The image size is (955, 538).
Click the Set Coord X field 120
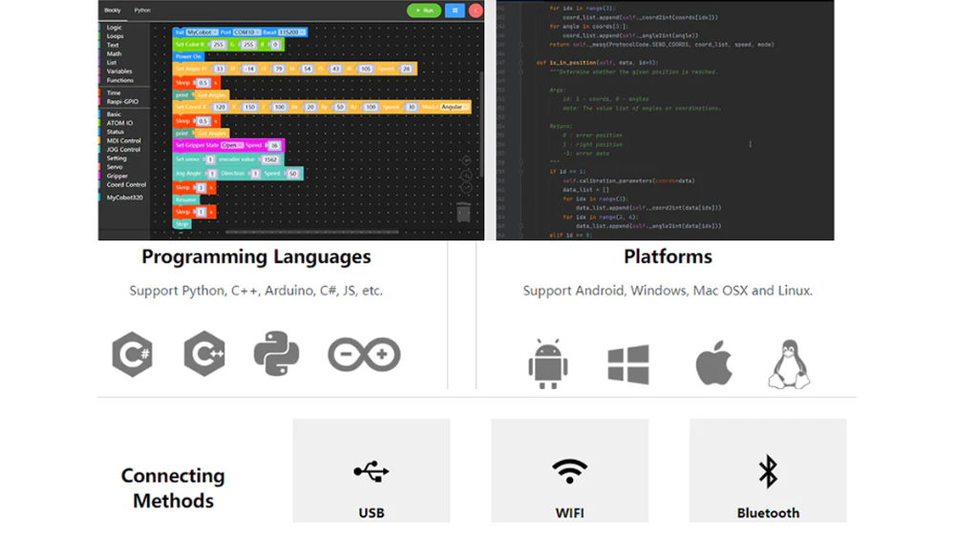click(x=220, y=107)
